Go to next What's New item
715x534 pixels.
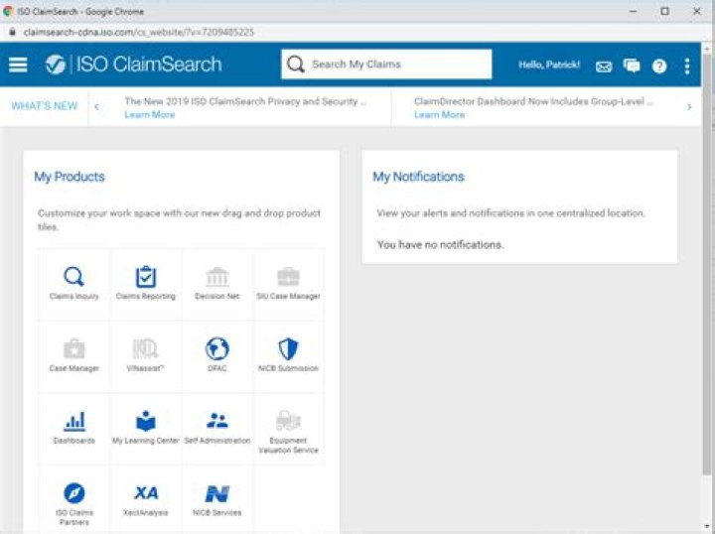pos(689,107)
